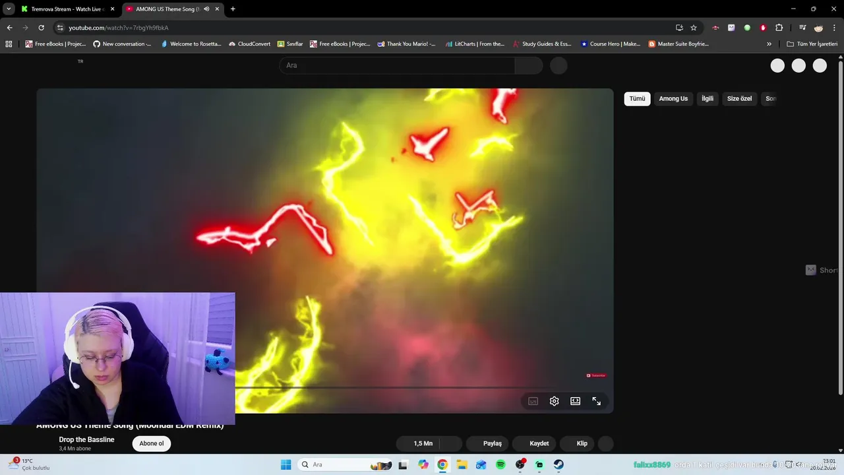Click YouTube search submit button
844x475 pixels.
pos(529,65)
